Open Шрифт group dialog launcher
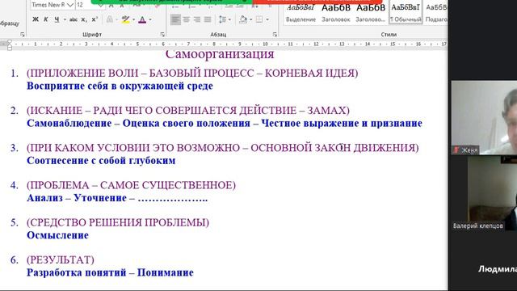 click(x=162, y=34)
